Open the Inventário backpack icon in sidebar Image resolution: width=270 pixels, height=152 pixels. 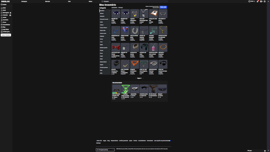click(2, 20)
